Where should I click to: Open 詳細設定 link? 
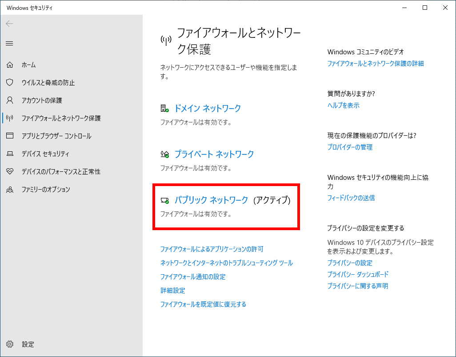(x=173, y=290)
